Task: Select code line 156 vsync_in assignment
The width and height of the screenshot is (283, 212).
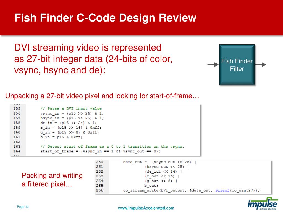Action: 72,113
